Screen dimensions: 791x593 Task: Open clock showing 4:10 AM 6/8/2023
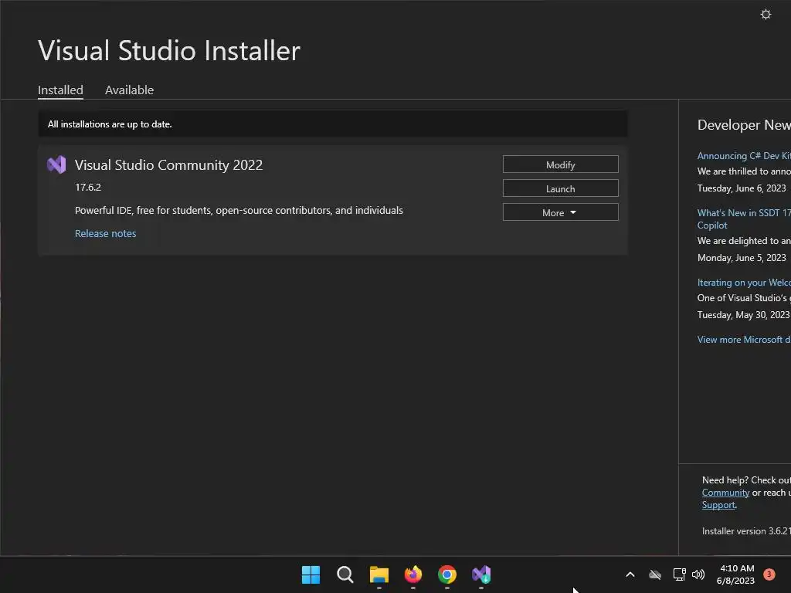tap(736, 574)
